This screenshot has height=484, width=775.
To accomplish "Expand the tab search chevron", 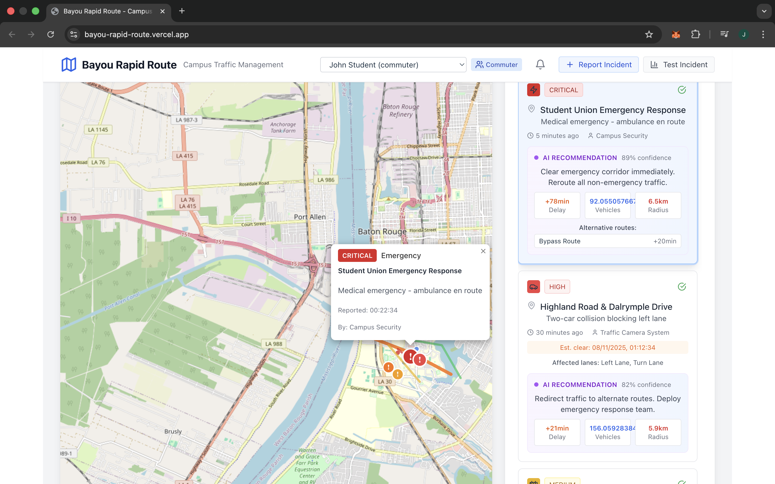I will click(x=764, y=11).
